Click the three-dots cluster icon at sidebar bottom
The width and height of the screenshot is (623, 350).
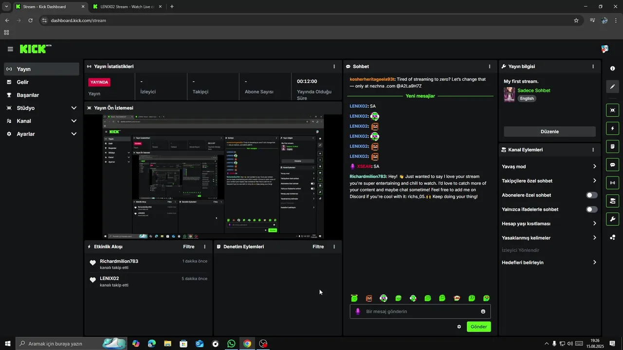click(612, 237)
